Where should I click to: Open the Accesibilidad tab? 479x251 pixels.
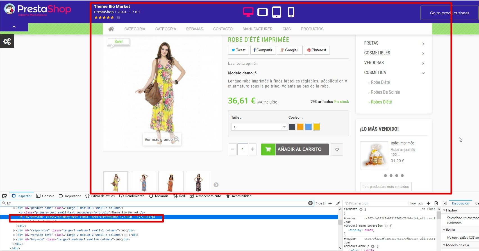(239, 196)
